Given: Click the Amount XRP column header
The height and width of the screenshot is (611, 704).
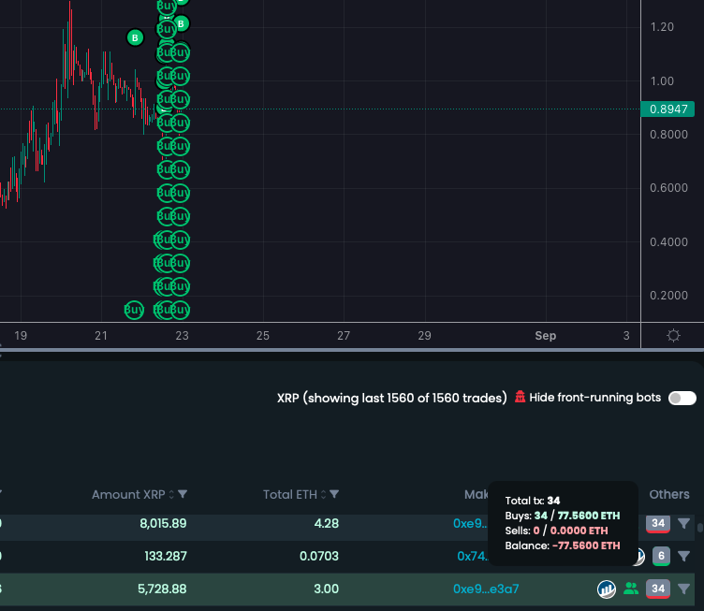Looking at the screenshot, I should 128,494.
